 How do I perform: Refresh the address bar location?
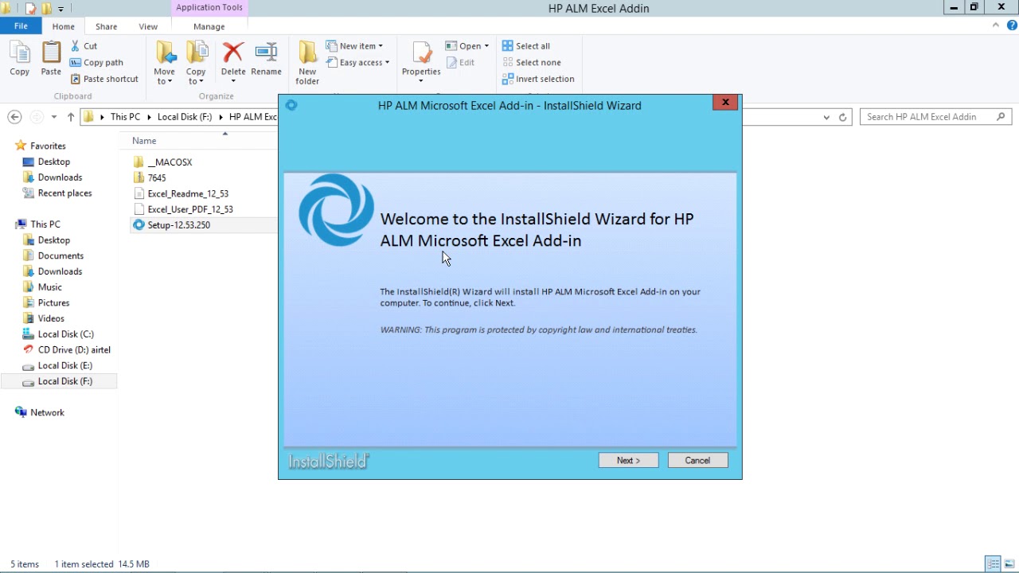[x=843, y=117]
